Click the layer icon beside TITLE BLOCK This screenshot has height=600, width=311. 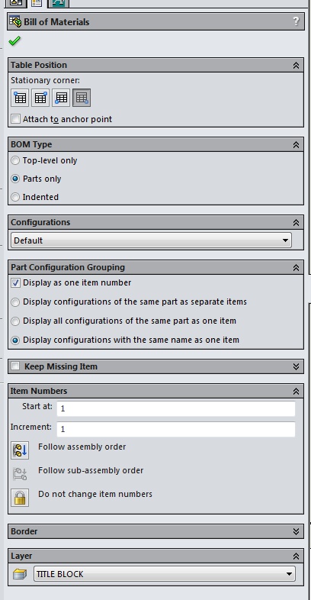click(x=20, y=574)
